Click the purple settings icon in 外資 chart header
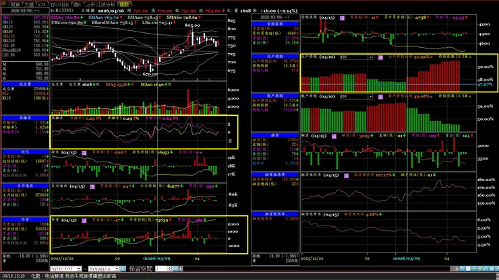This screenshot has height=280, width=499. pos(84,220)
